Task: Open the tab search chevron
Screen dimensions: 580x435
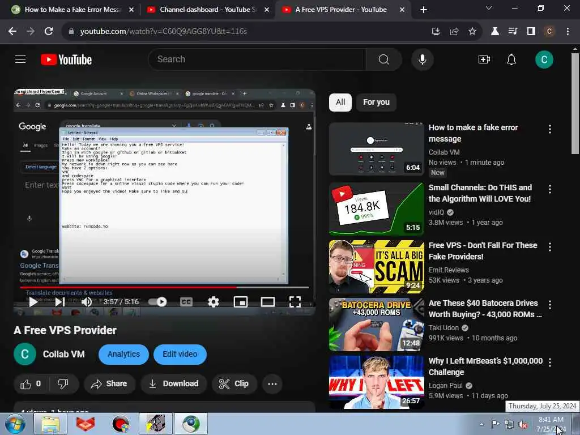Action: pos(489,8)
